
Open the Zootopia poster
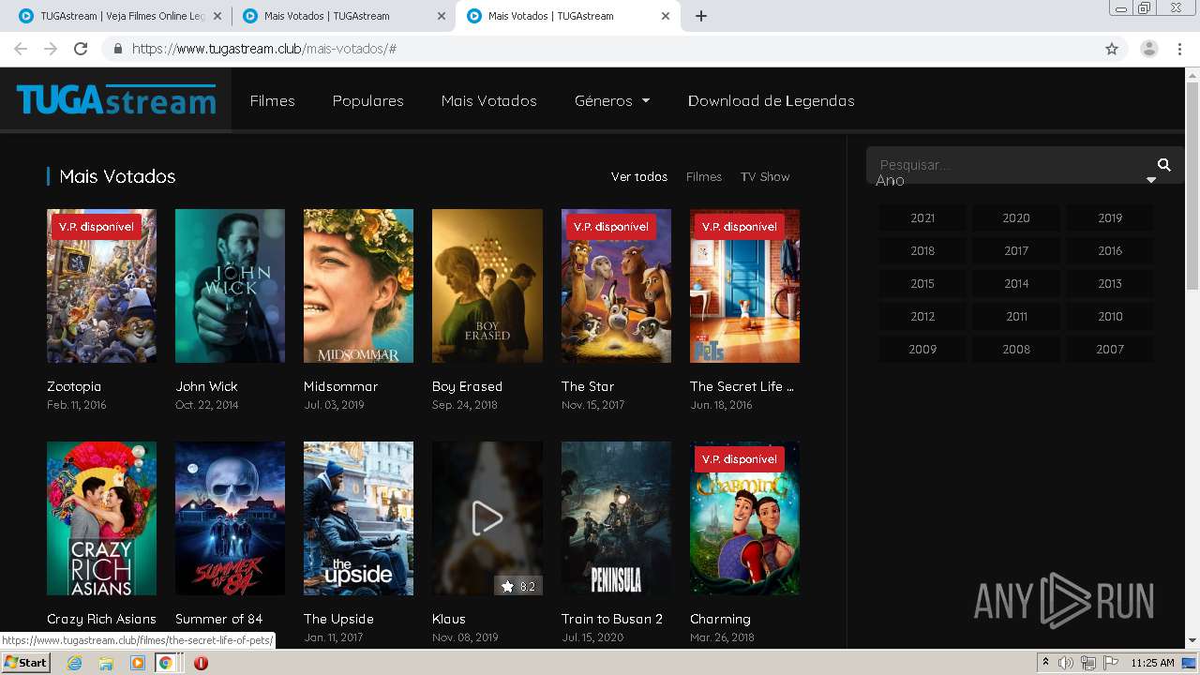pos(101,286)
